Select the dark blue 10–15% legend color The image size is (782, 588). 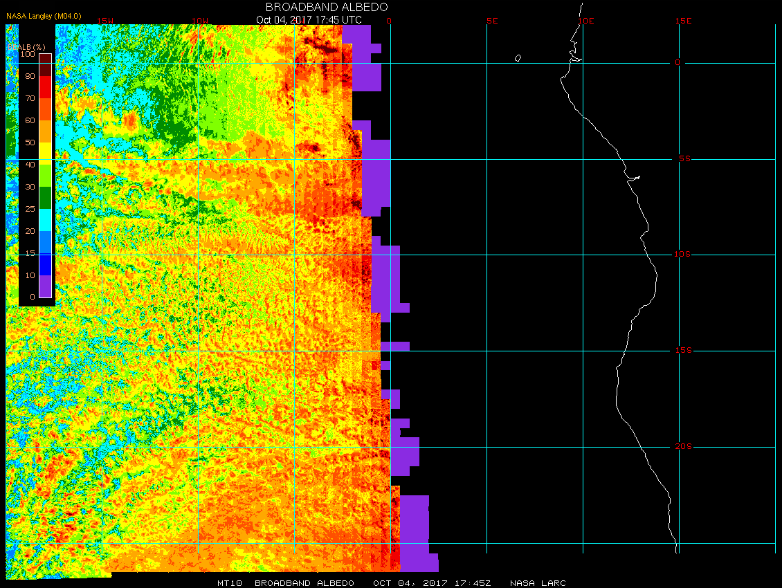(x=46, y=264)
